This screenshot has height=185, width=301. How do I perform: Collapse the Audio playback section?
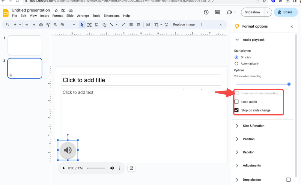(237, 39)
